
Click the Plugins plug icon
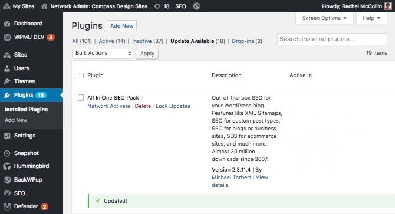[7, 95]
